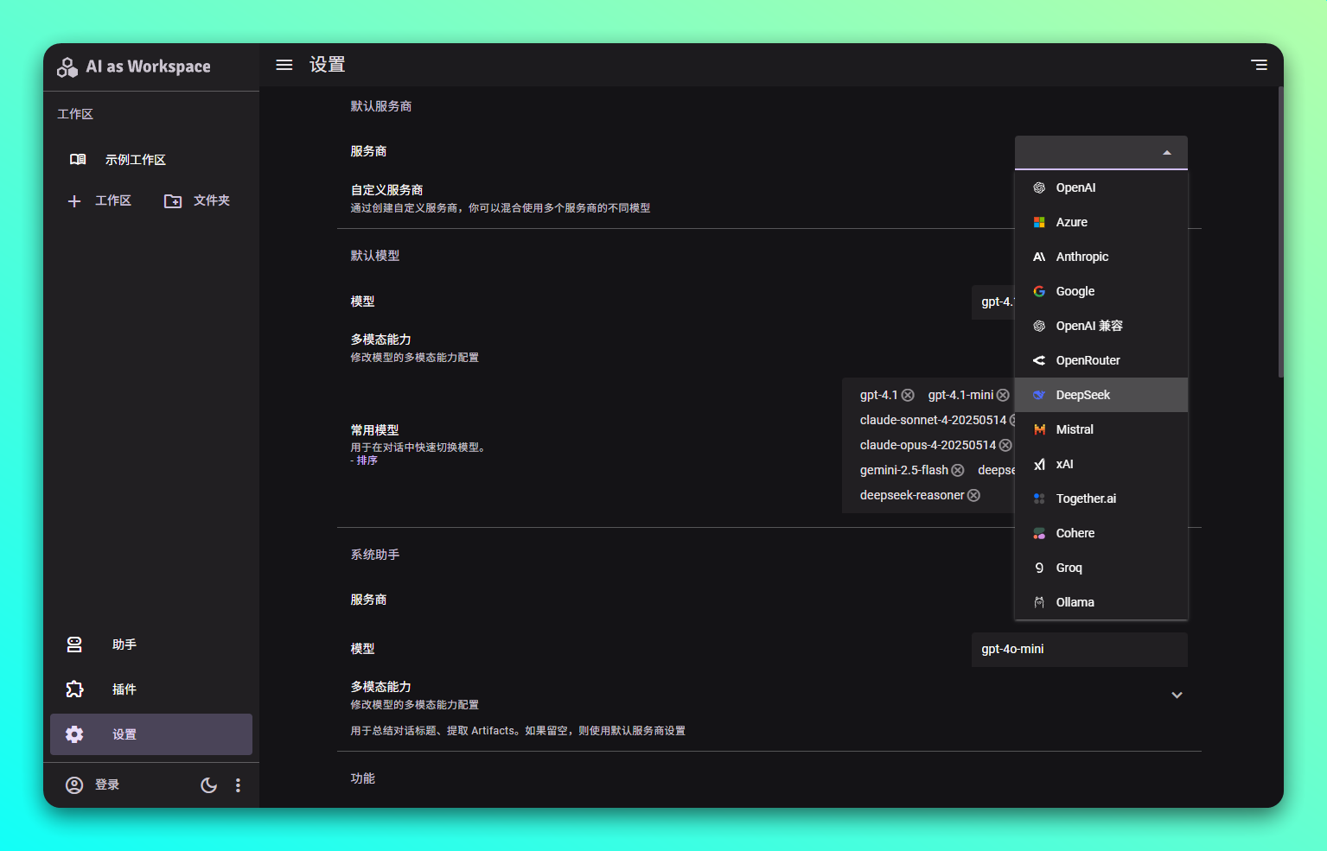Click the 自定义服务商 row
Viewport: 1327px width, 851px height.
pyautogui.click(x=676, y=198)
